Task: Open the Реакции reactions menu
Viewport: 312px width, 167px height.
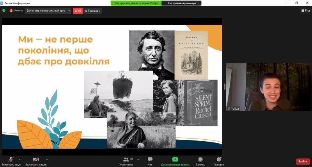Action: [219, 162]
